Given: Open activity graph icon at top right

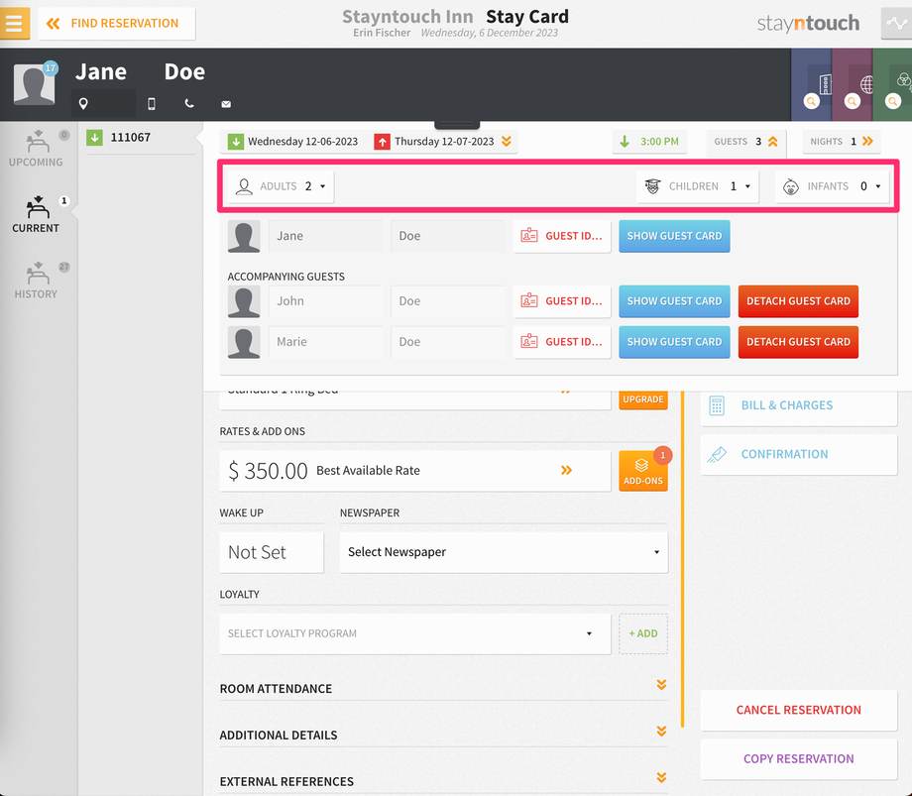Looking at the screenshot, I should coord(896,23).
